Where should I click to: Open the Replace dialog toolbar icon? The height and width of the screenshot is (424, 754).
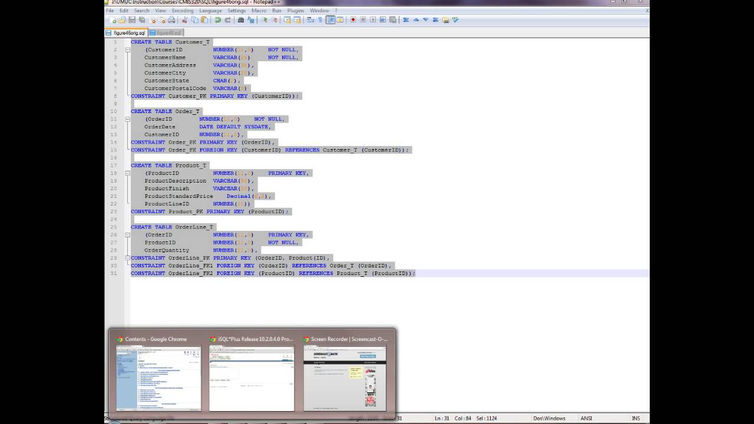point(250,20)
